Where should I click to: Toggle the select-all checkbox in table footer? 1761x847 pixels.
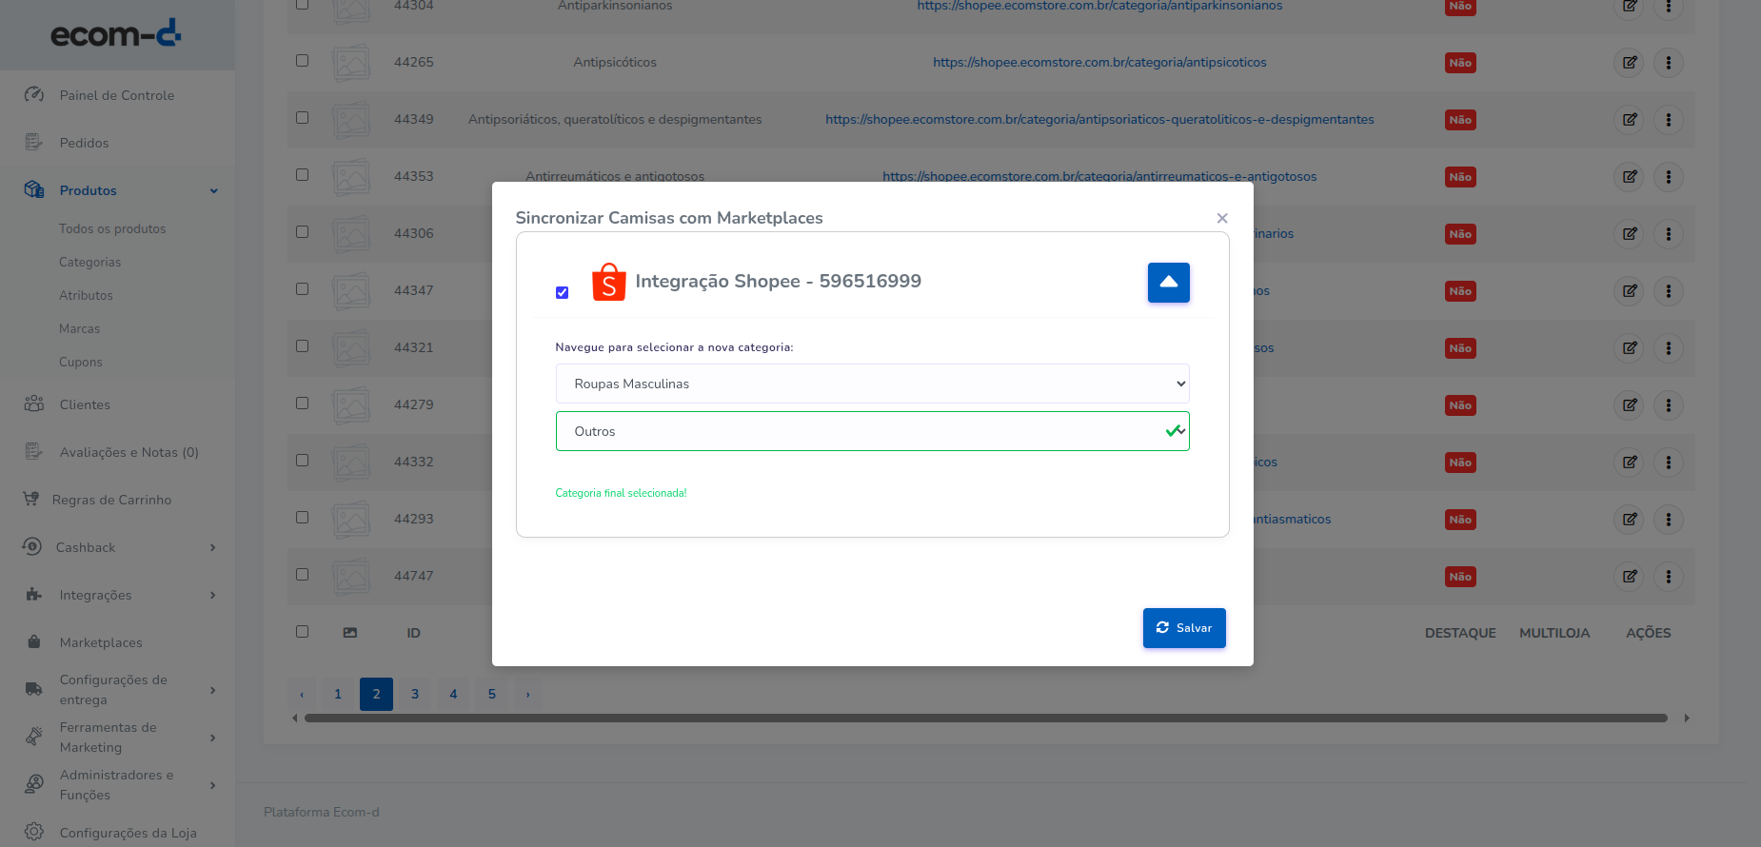point(302,632)
